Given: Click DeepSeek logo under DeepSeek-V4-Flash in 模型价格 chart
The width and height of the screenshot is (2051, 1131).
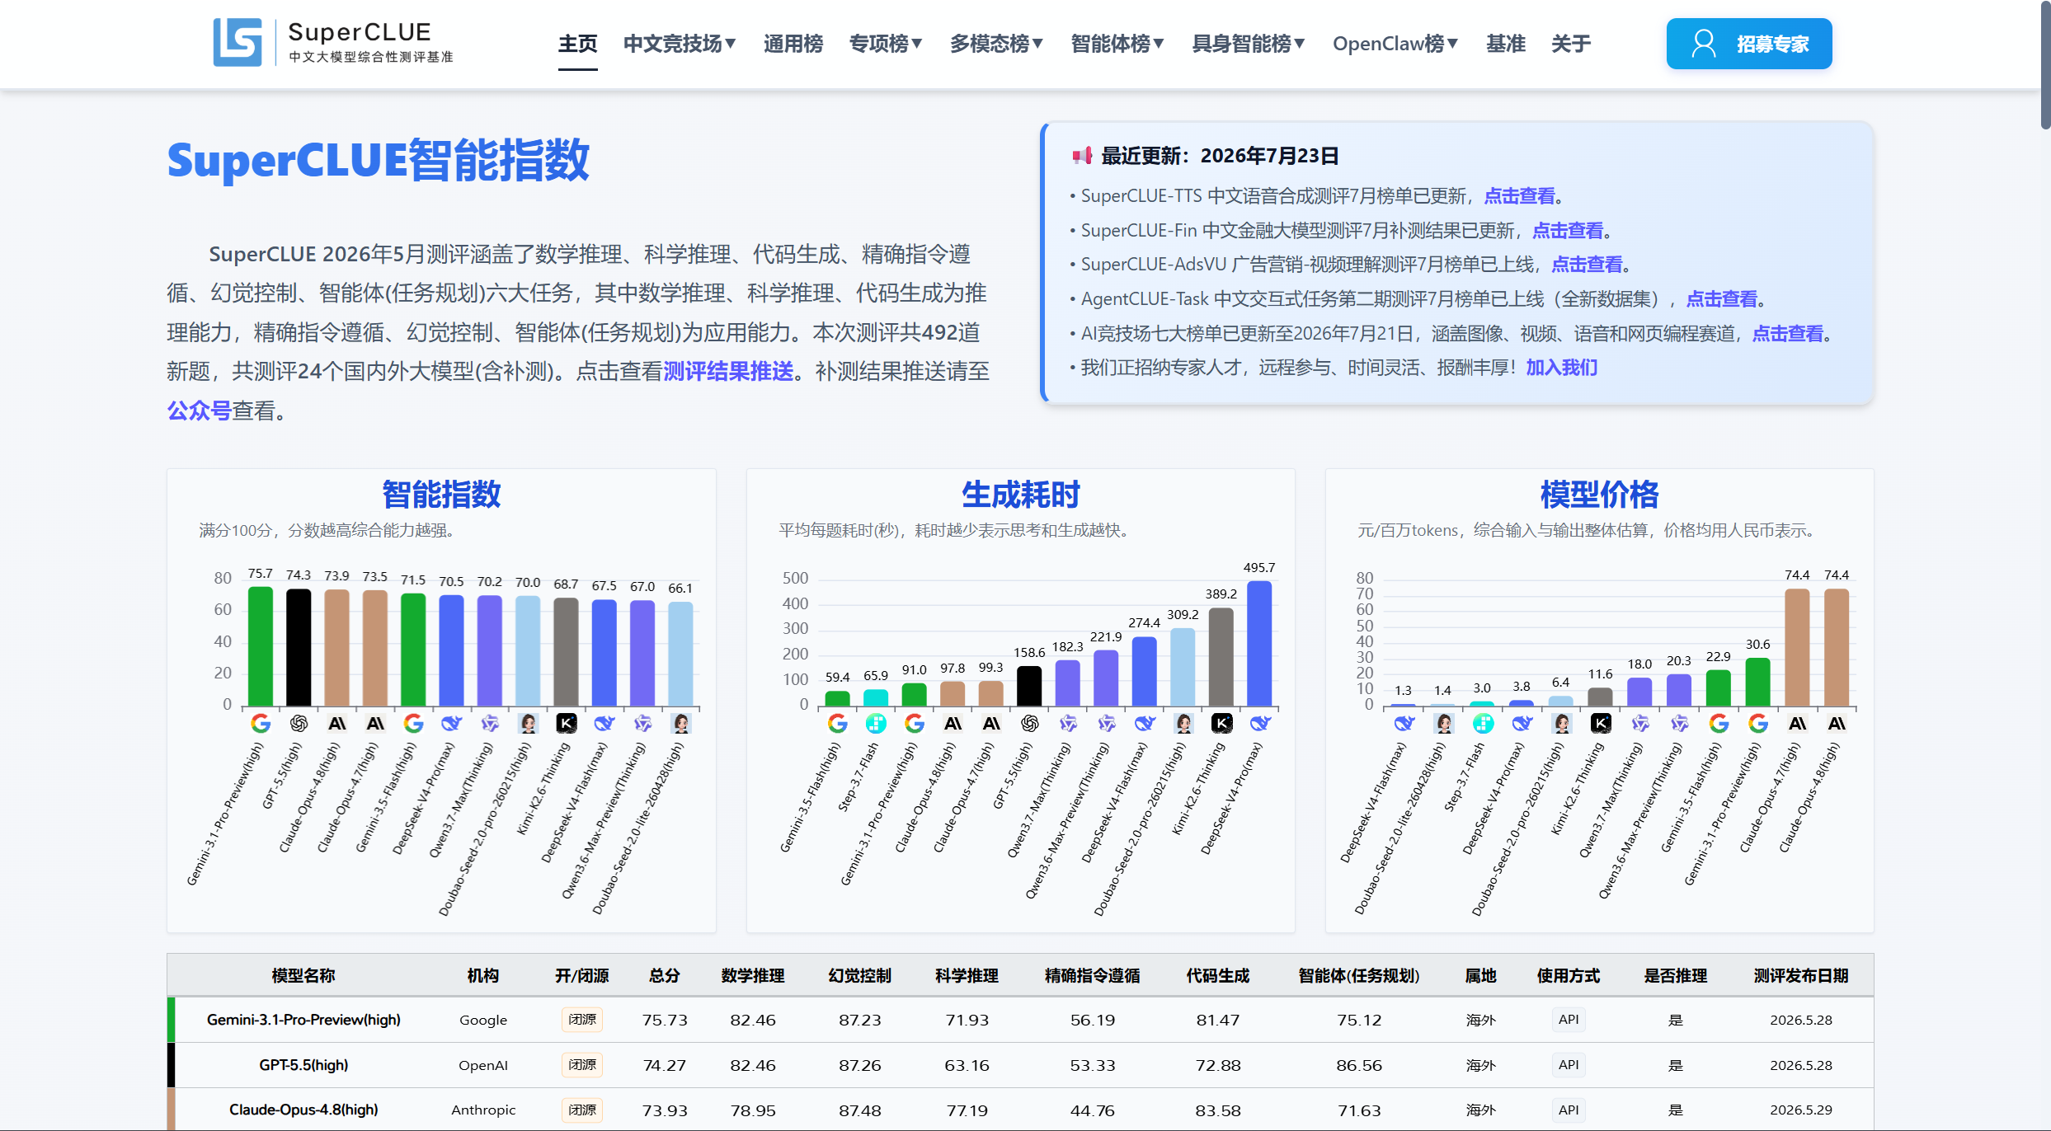Looking at the screenshot, I should click(x=1404, y=724).
